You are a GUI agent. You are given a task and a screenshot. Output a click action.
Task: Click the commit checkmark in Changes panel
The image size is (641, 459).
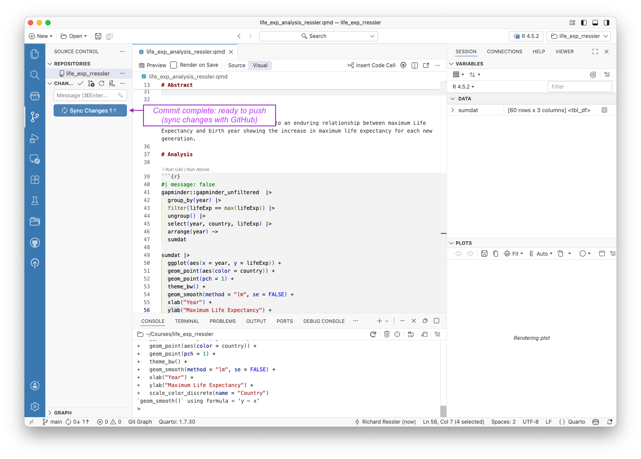click(81, 83)
